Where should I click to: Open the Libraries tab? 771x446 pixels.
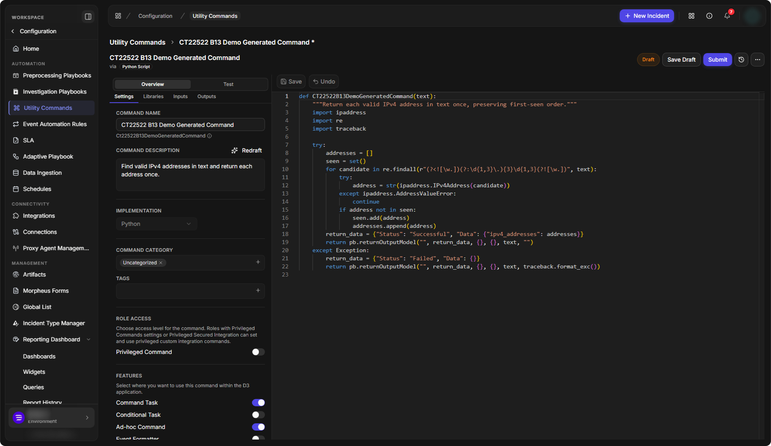point(153,96)
